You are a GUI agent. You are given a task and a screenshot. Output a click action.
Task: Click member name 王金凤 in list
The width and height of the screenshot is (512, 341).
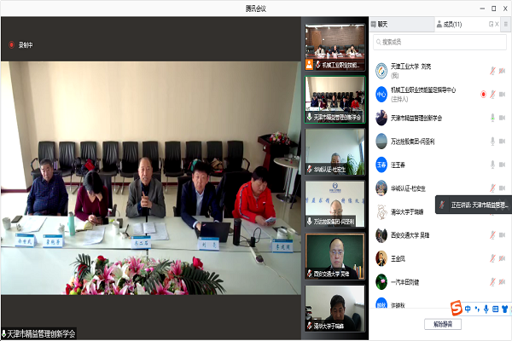[x=398, y=259]
